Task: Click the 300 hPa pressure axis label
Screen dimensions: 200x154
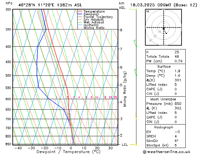Action: click(9, 10)
